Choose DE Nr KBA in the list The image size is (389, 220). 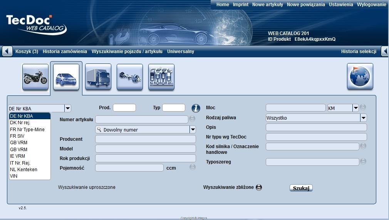coord(30,116)
